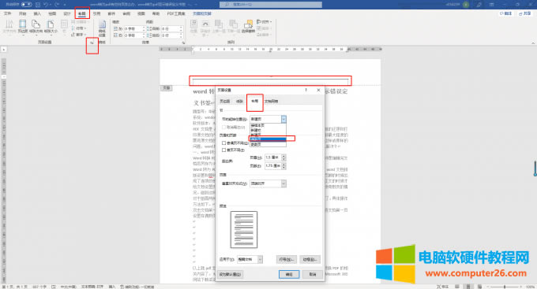Click the 稿纸设置 manuscript paper icon
The image size is (537, 289).
(x=102, y=28)
